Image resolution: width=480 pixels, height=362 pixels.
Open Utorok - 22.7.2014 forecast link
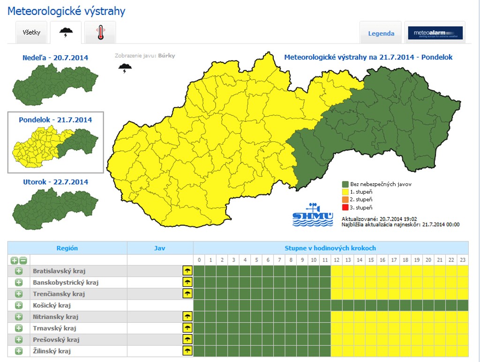point(55,182)
